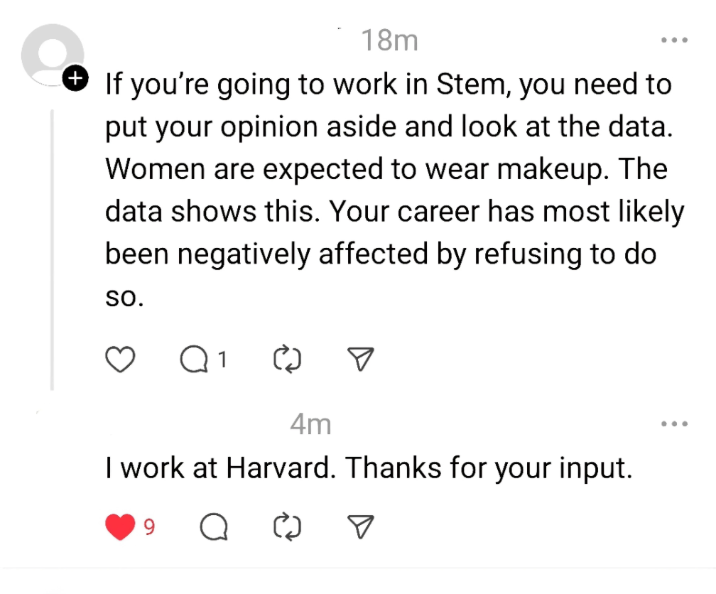Reply to the Harvard post using the speech bubble
The height and width of the screenshot is (594, 716).
[213, 527]
